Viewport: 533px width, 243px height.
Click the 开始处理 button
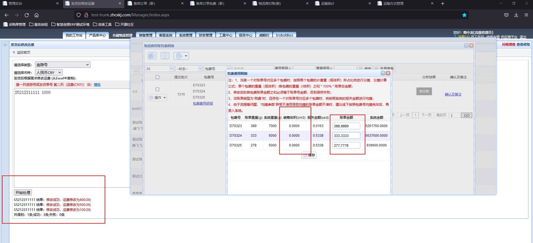click(23, 193)
